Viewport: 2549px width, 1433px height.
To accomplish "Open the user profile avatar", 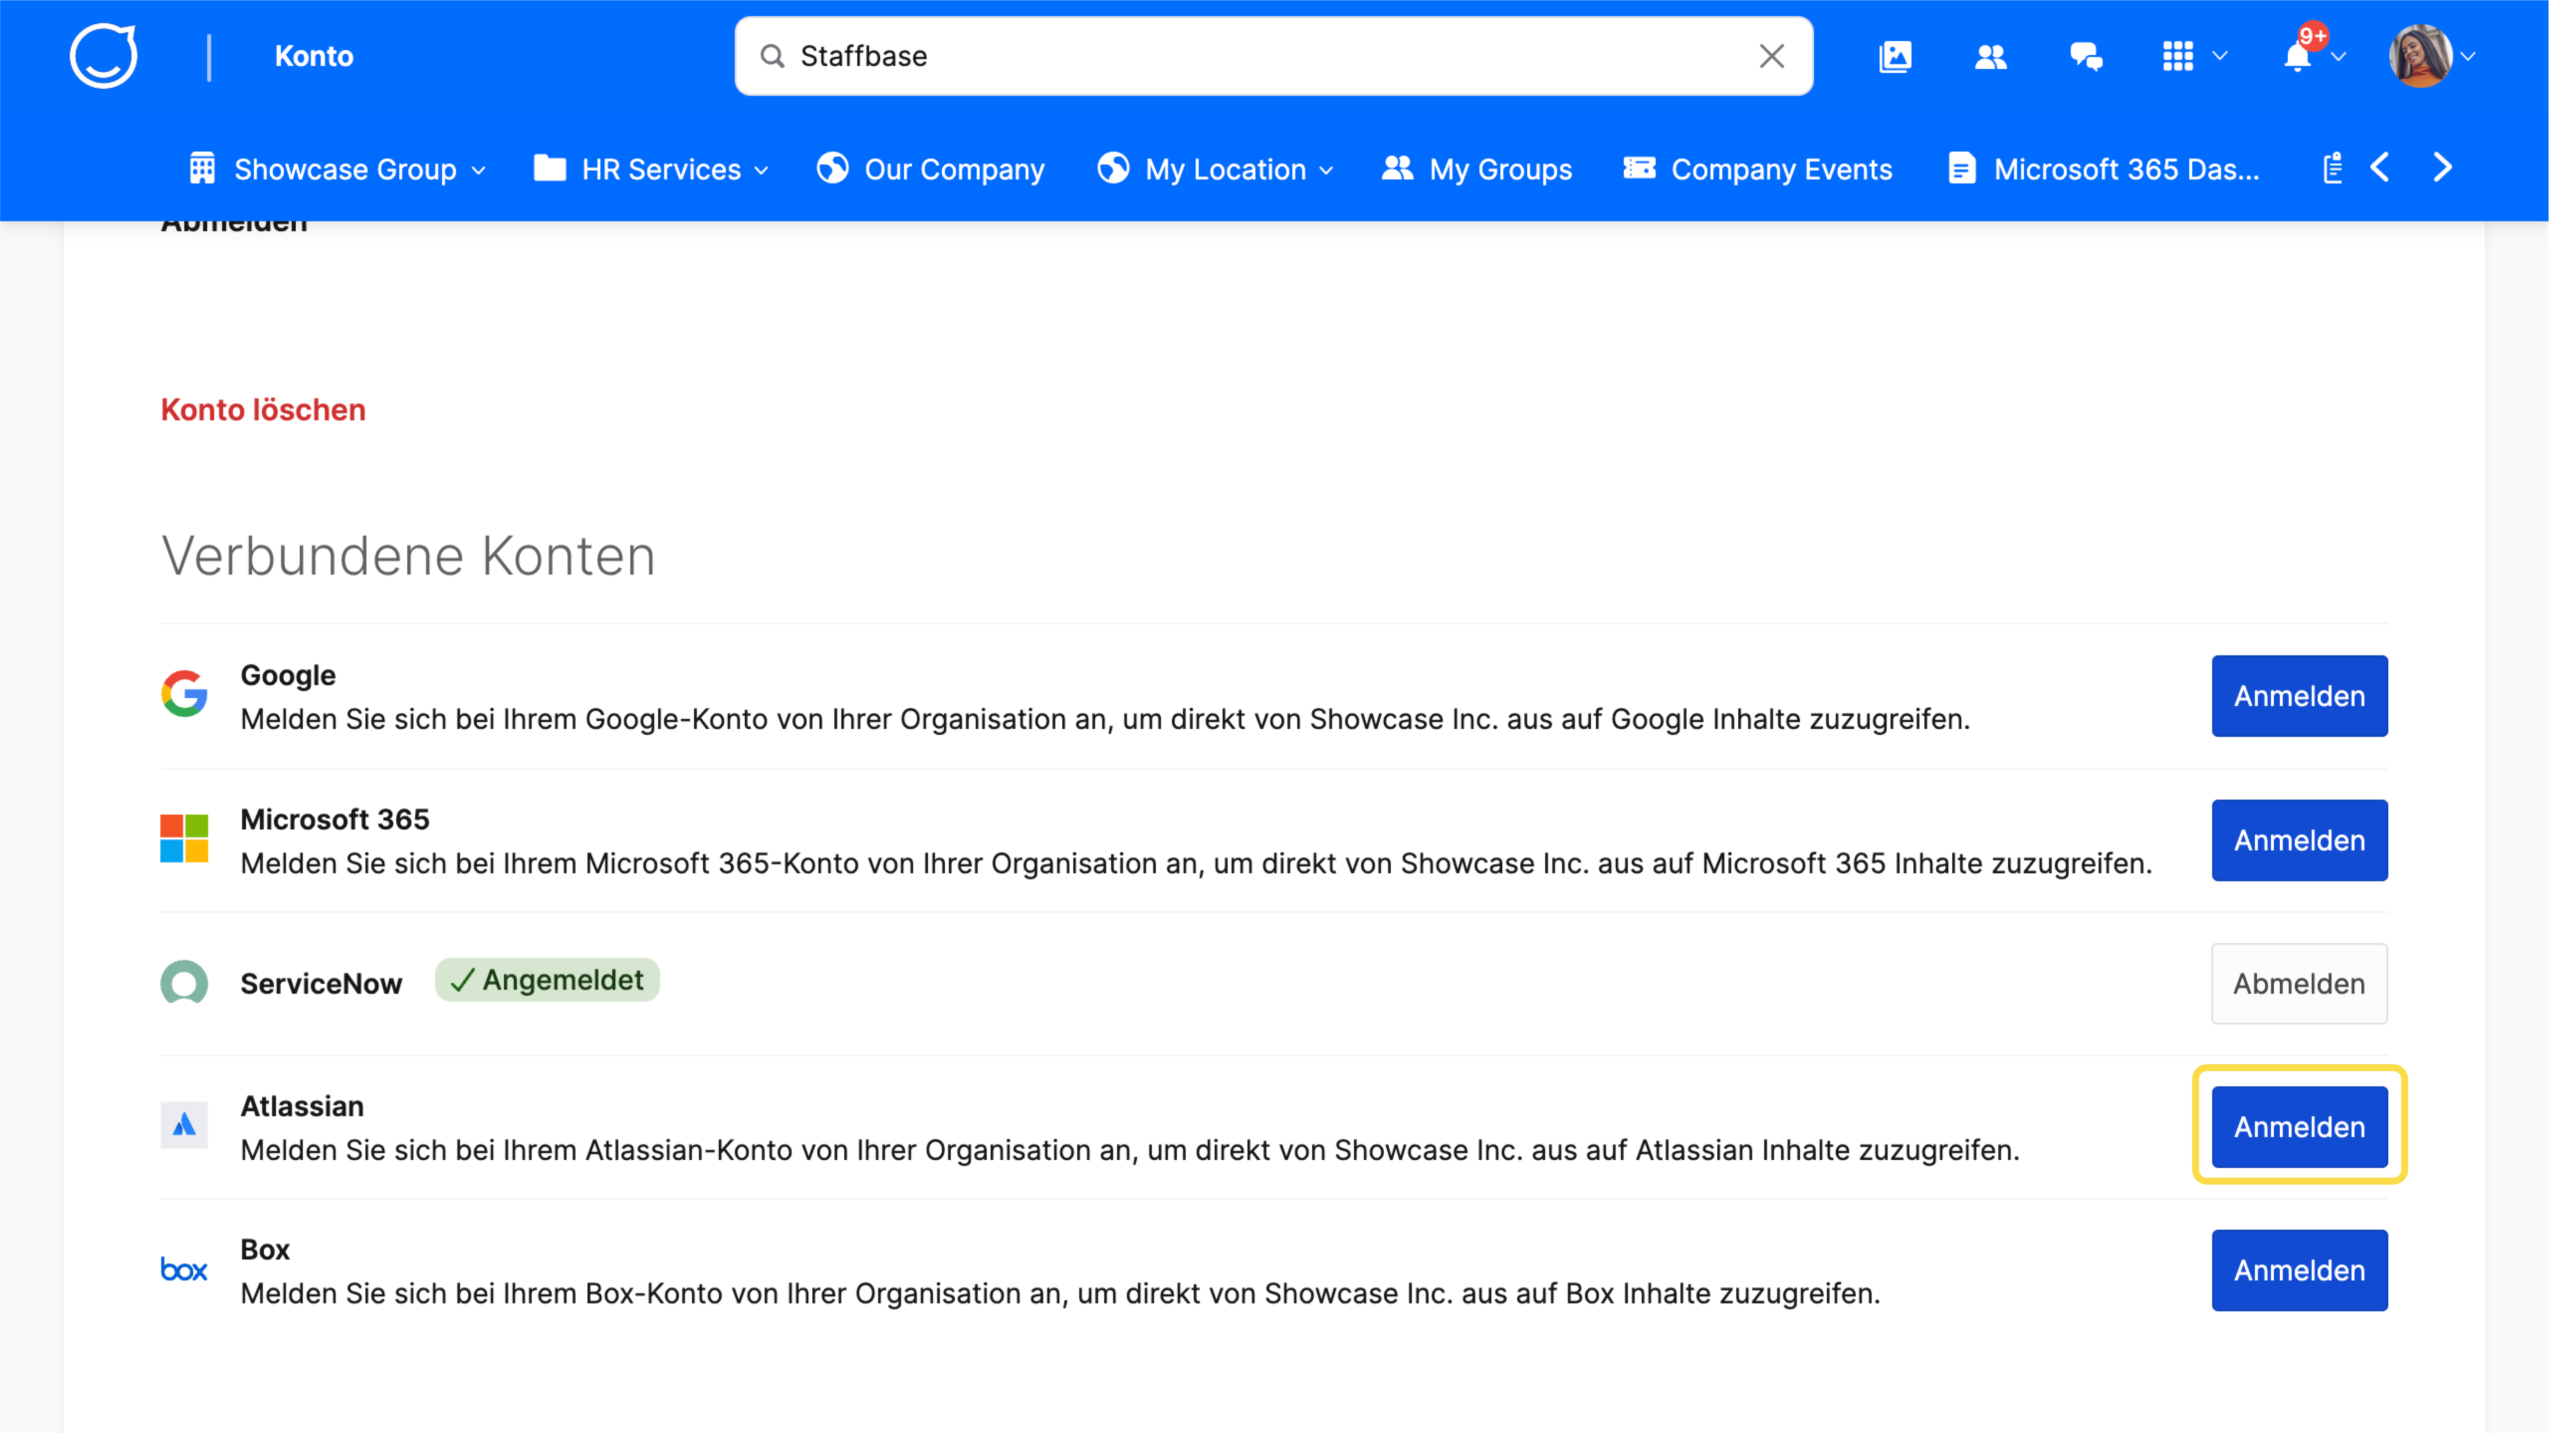I will pyautogui.click(x=2420, y=56).
